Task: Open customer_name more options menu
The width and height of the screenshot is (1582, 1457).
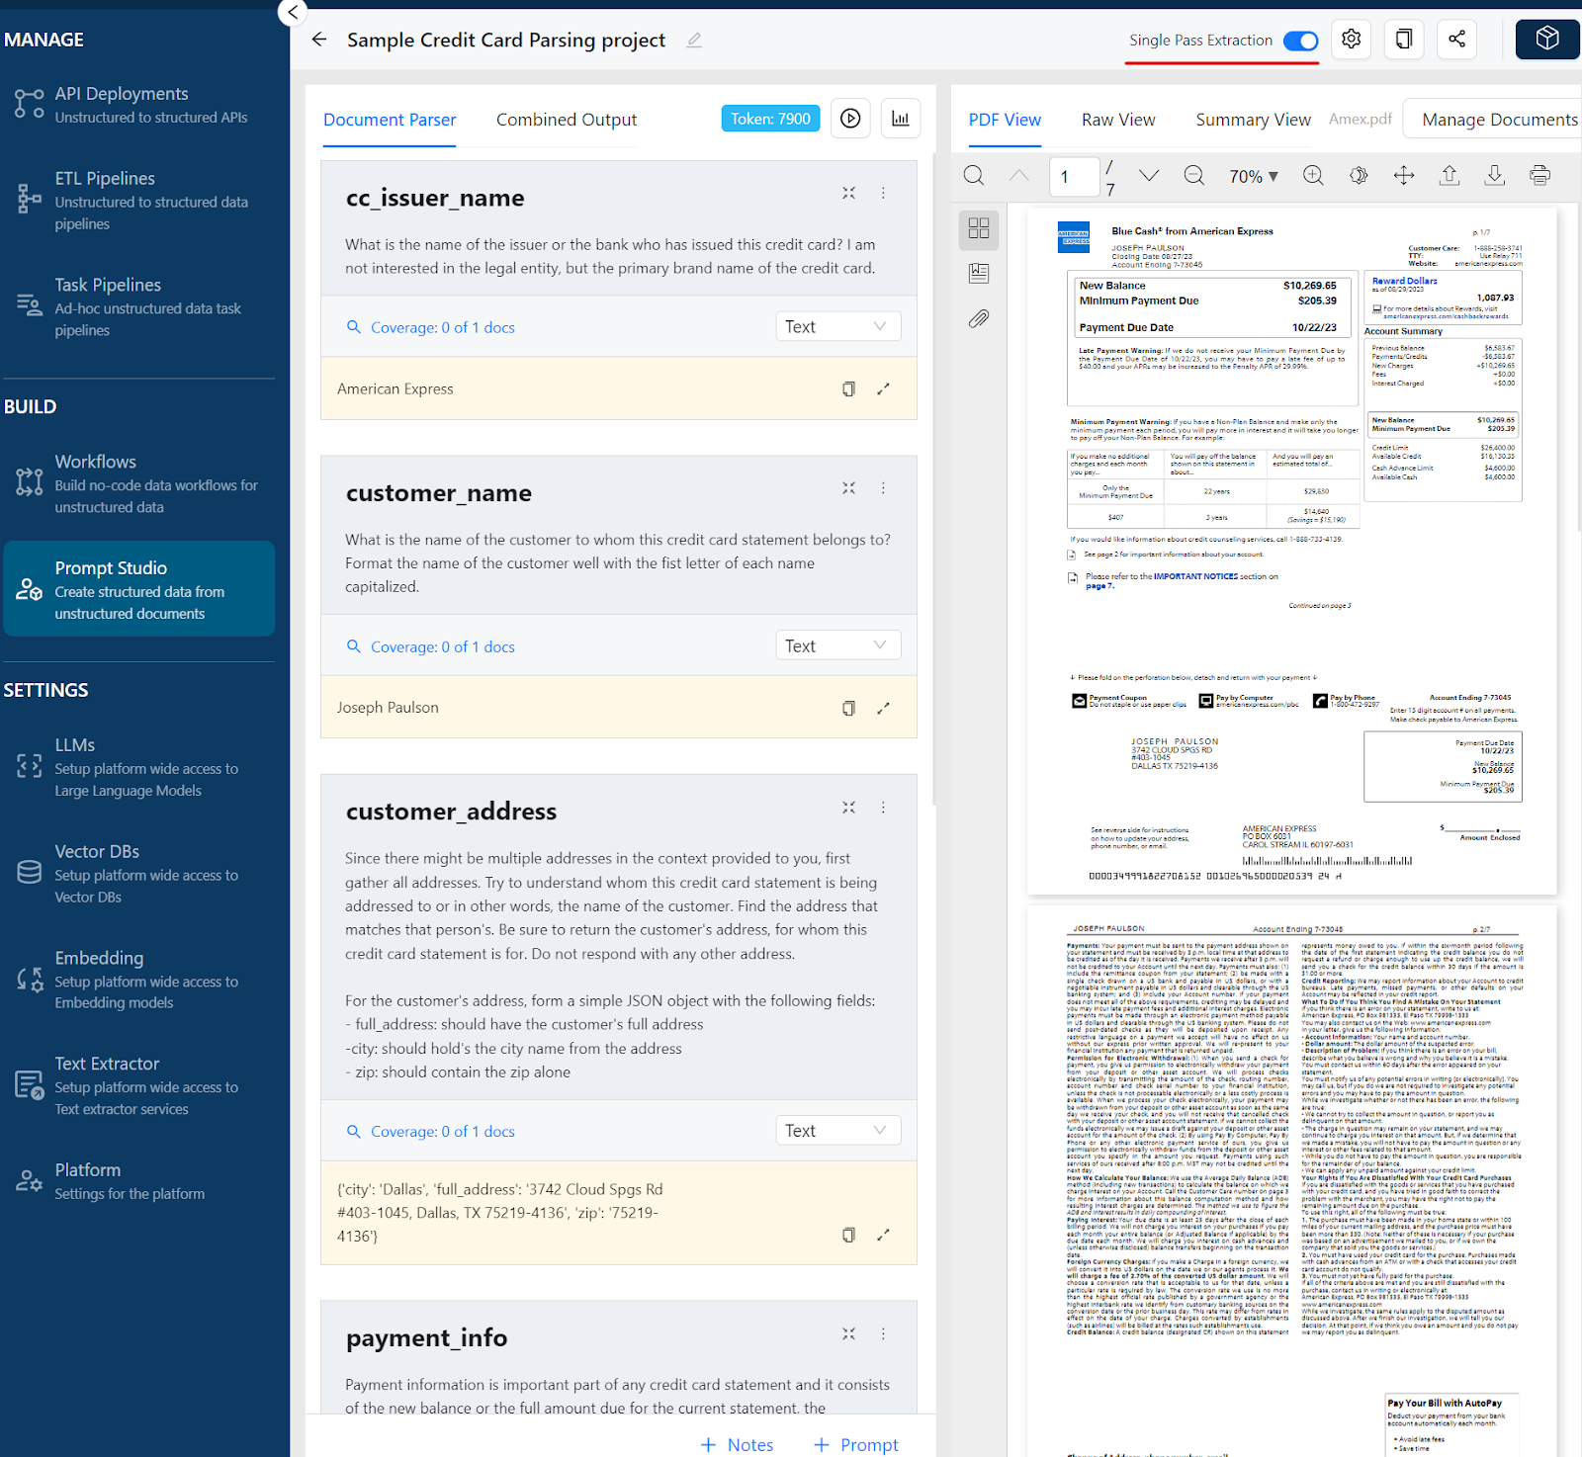Action: click(883, 488)
